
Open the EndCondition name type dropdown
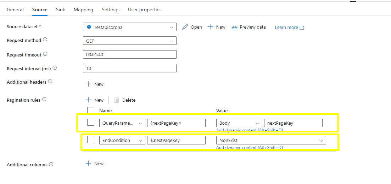[122, 140]
